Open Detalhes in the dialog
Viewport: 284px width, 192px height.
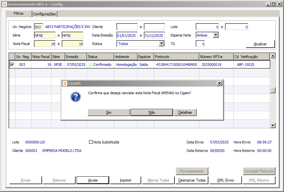[185, 112]
